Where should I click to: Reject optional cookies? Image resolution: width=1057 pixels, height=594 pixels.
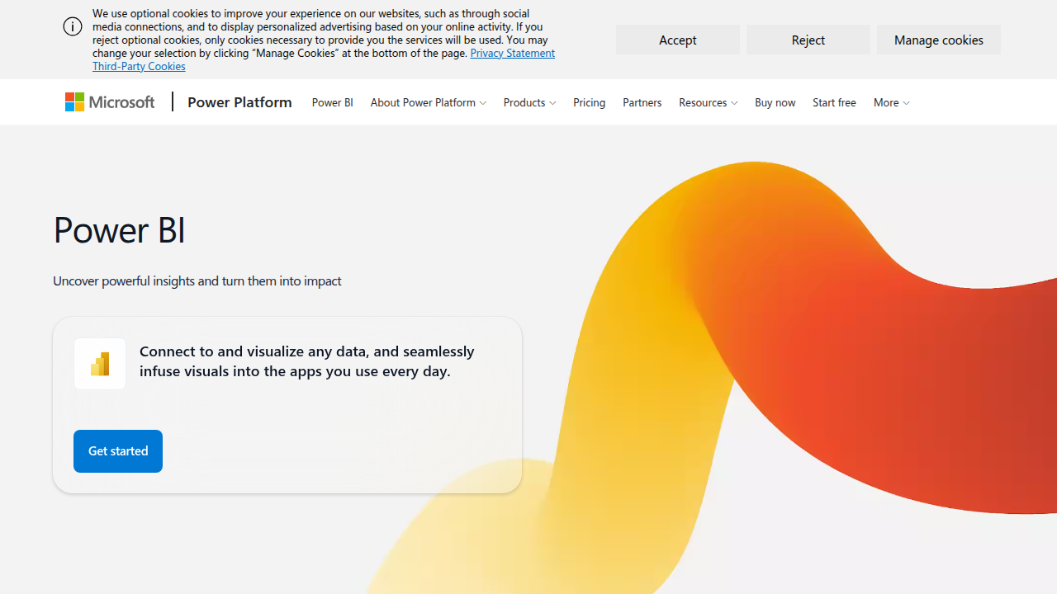pyautogui.click(x=808, y=40)
